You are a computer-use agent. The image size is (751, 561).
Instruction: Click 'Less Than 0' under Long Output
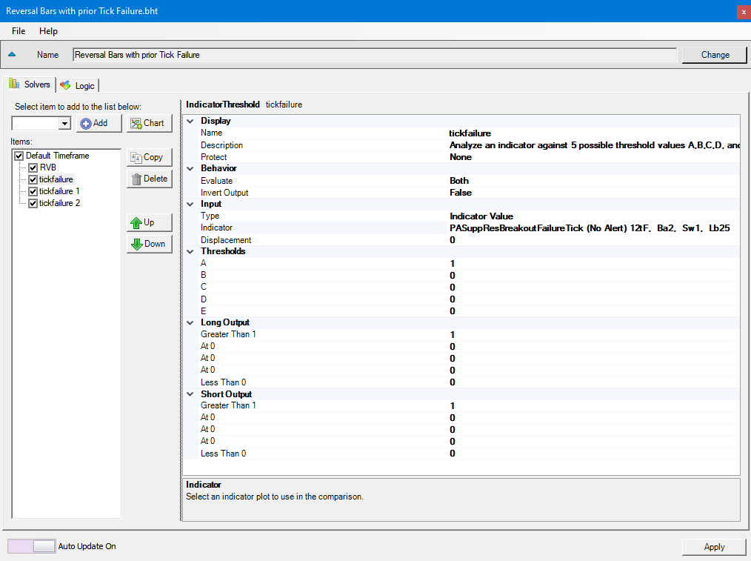(x=223, y=382)
